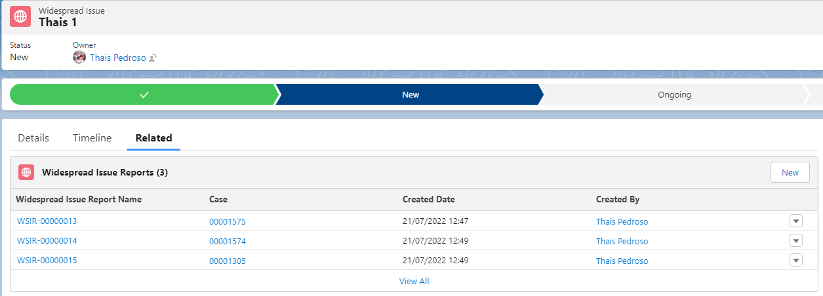The image size is (823, 296).
Task: Click New button in Widespread Issue Reports
Action: pyautogui.click(x=790, y=172)
